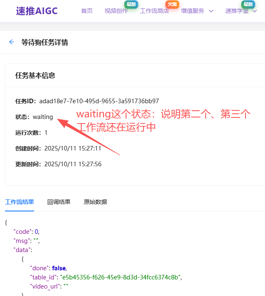Click the "msg" key in JSON result

(22, 241)
